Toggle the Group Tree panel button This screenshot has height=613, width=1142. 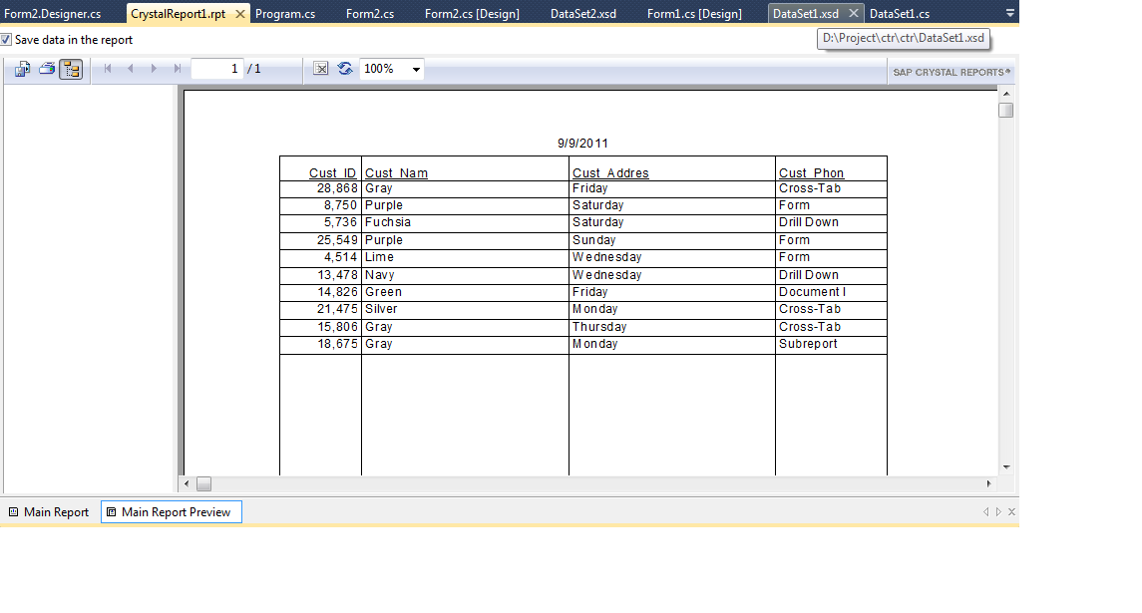pyautogui.click(x=71, y=69)
